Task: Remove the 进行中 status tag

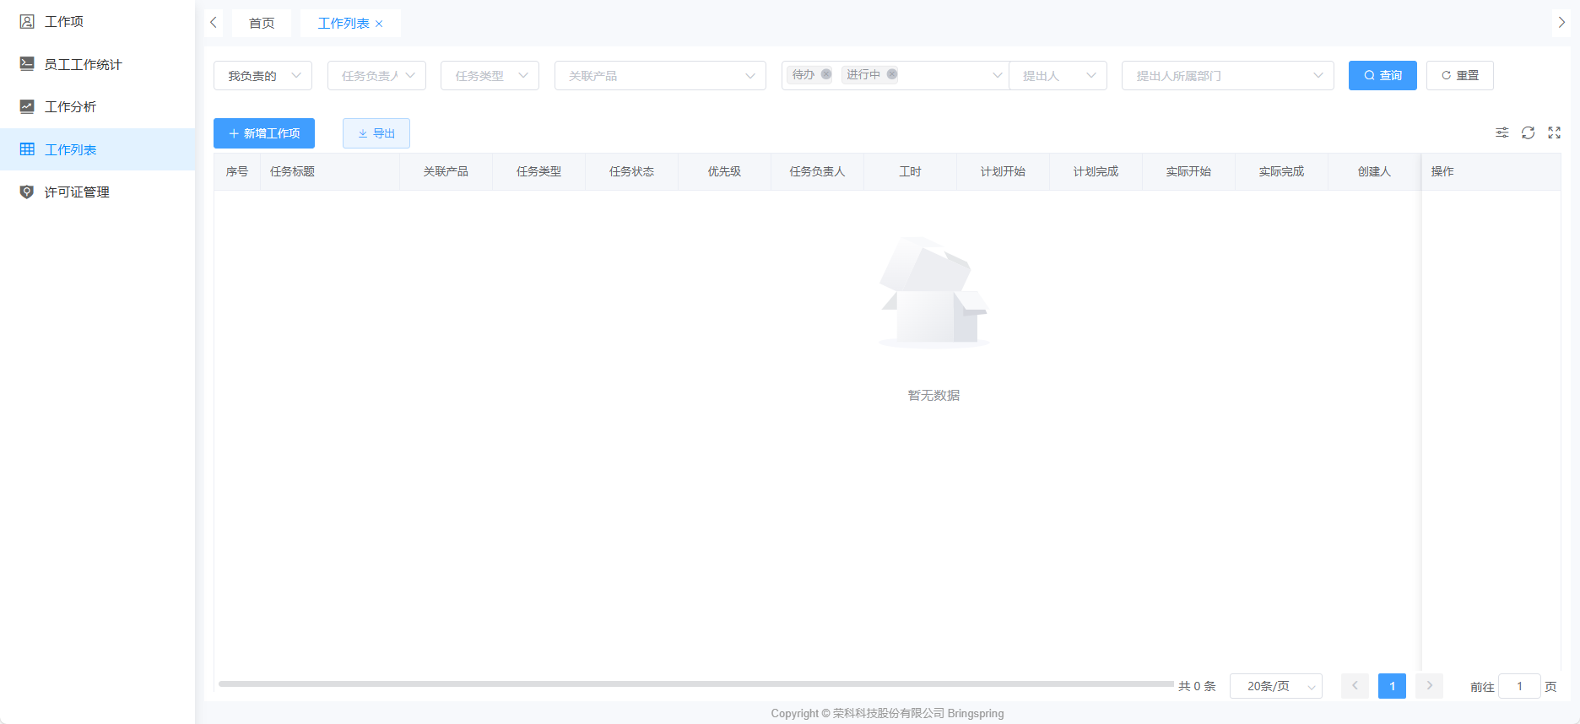Action: tap(892, 74)
